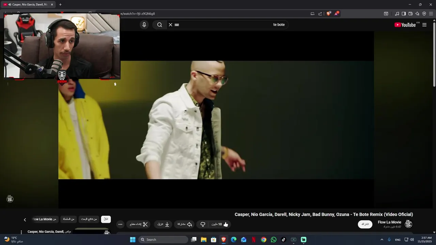Click the create clip scissors button

point(139,224)
